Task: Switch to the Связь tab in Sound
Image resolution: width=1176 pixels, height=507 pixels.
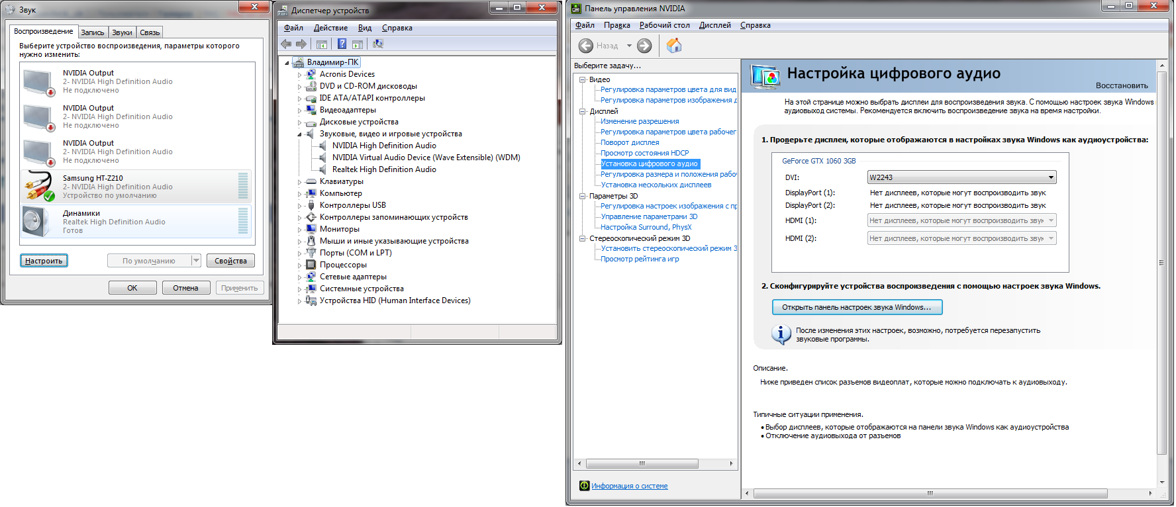Action: [x=150, y=32]
